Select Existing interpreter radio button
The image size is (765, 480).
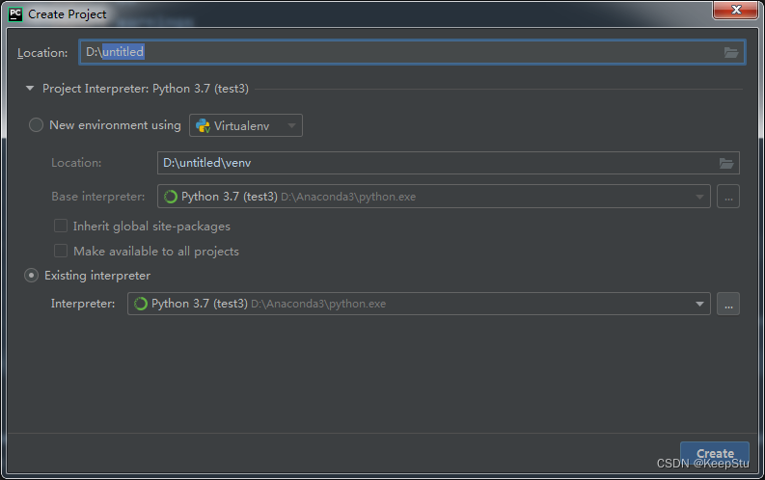point(31,276)
